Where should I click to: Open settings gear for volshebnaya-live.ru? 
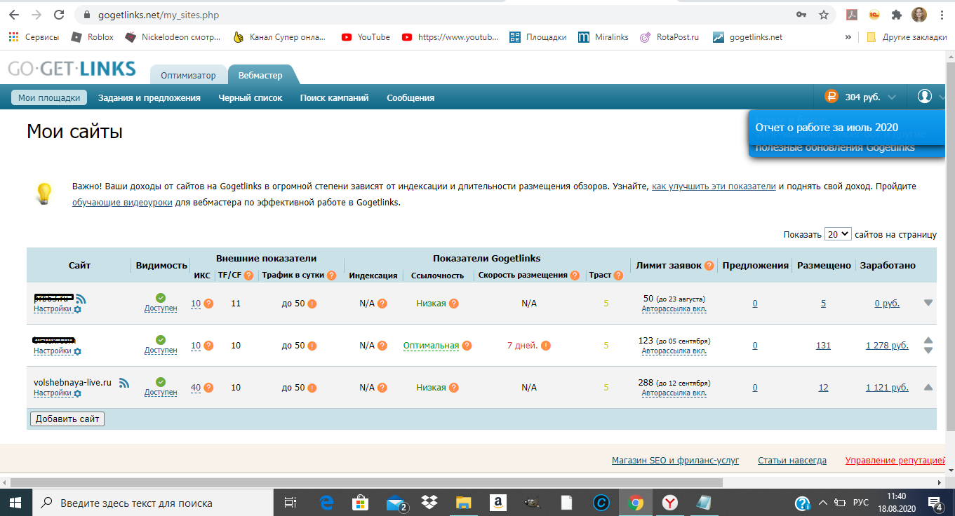pyautogui.click(x=77, y=393)
